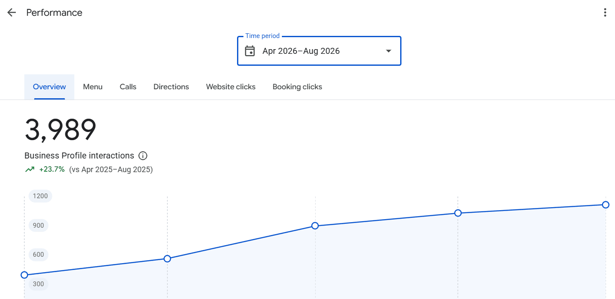This screenshot has width=615, height=299.
Task: Select the Website clicks tab
Action: click(231, 87)
